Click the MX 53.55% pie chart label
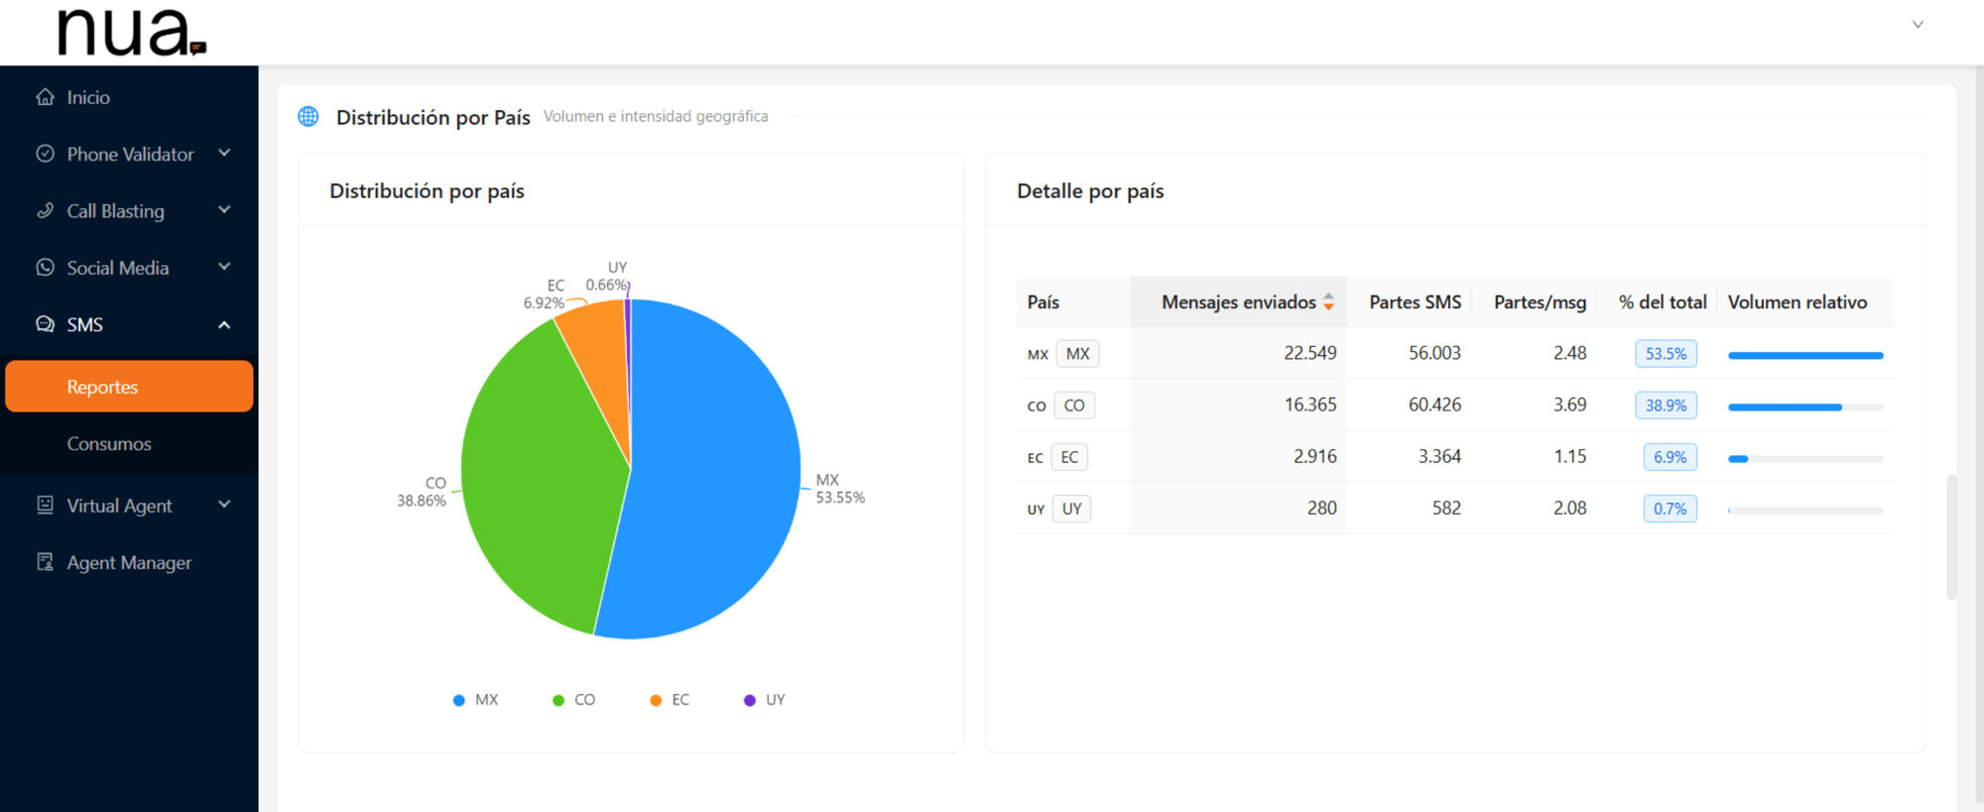The height and width of the screenshot is (812, 1984). [x=840, y=489]
